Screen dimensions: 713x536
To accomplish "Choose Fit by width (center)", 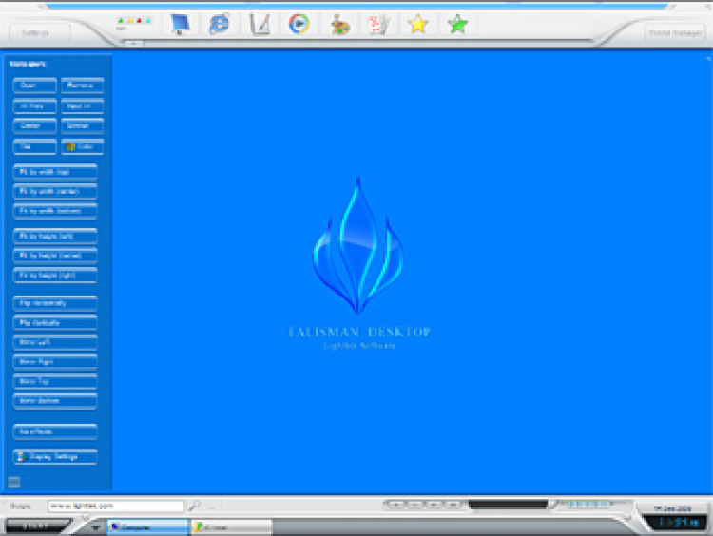I will click(x=55, y=192).
